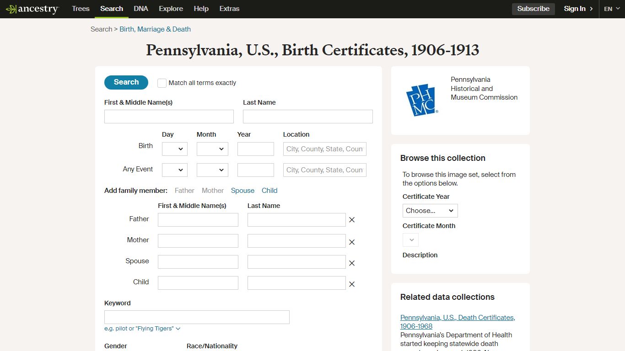Focus the First & Middle Name(s) field
The image size is (625, 351).
point(169,117)
